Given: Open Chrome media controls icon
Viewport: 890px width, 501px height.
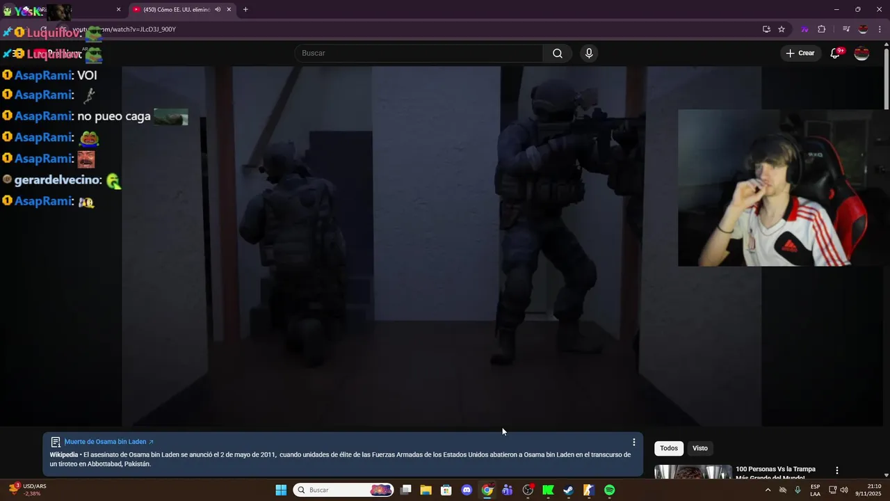Looking at the screenshot, I should click(846, 29).
